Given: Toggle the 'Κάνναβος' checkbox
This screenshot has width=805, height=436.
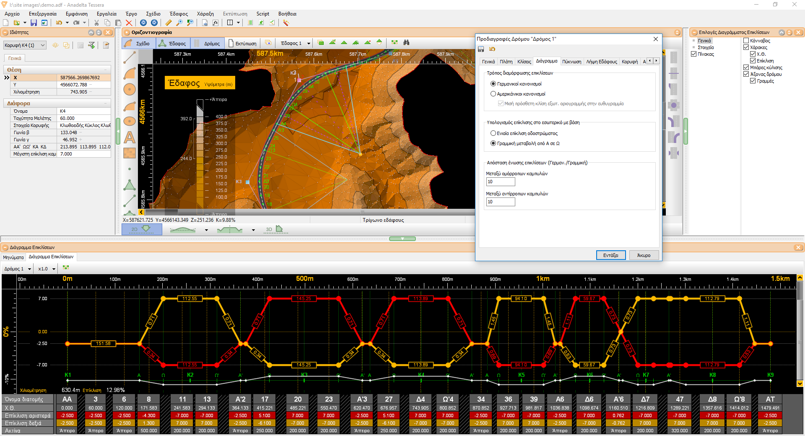Looking at the screenshot, I should pyautogui.click(x=746, y=41).
